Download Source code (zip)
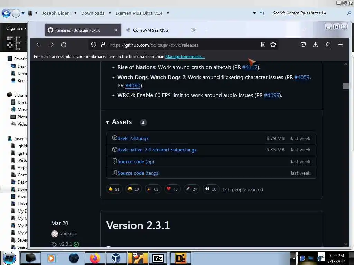The image size is (354, 265). [136, 161]
